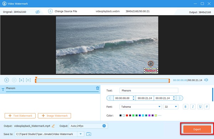This screenshot has width=214, height=139.
Task: Click the Phenom watermark on the video preview
Action: click(x=151, y=71)
